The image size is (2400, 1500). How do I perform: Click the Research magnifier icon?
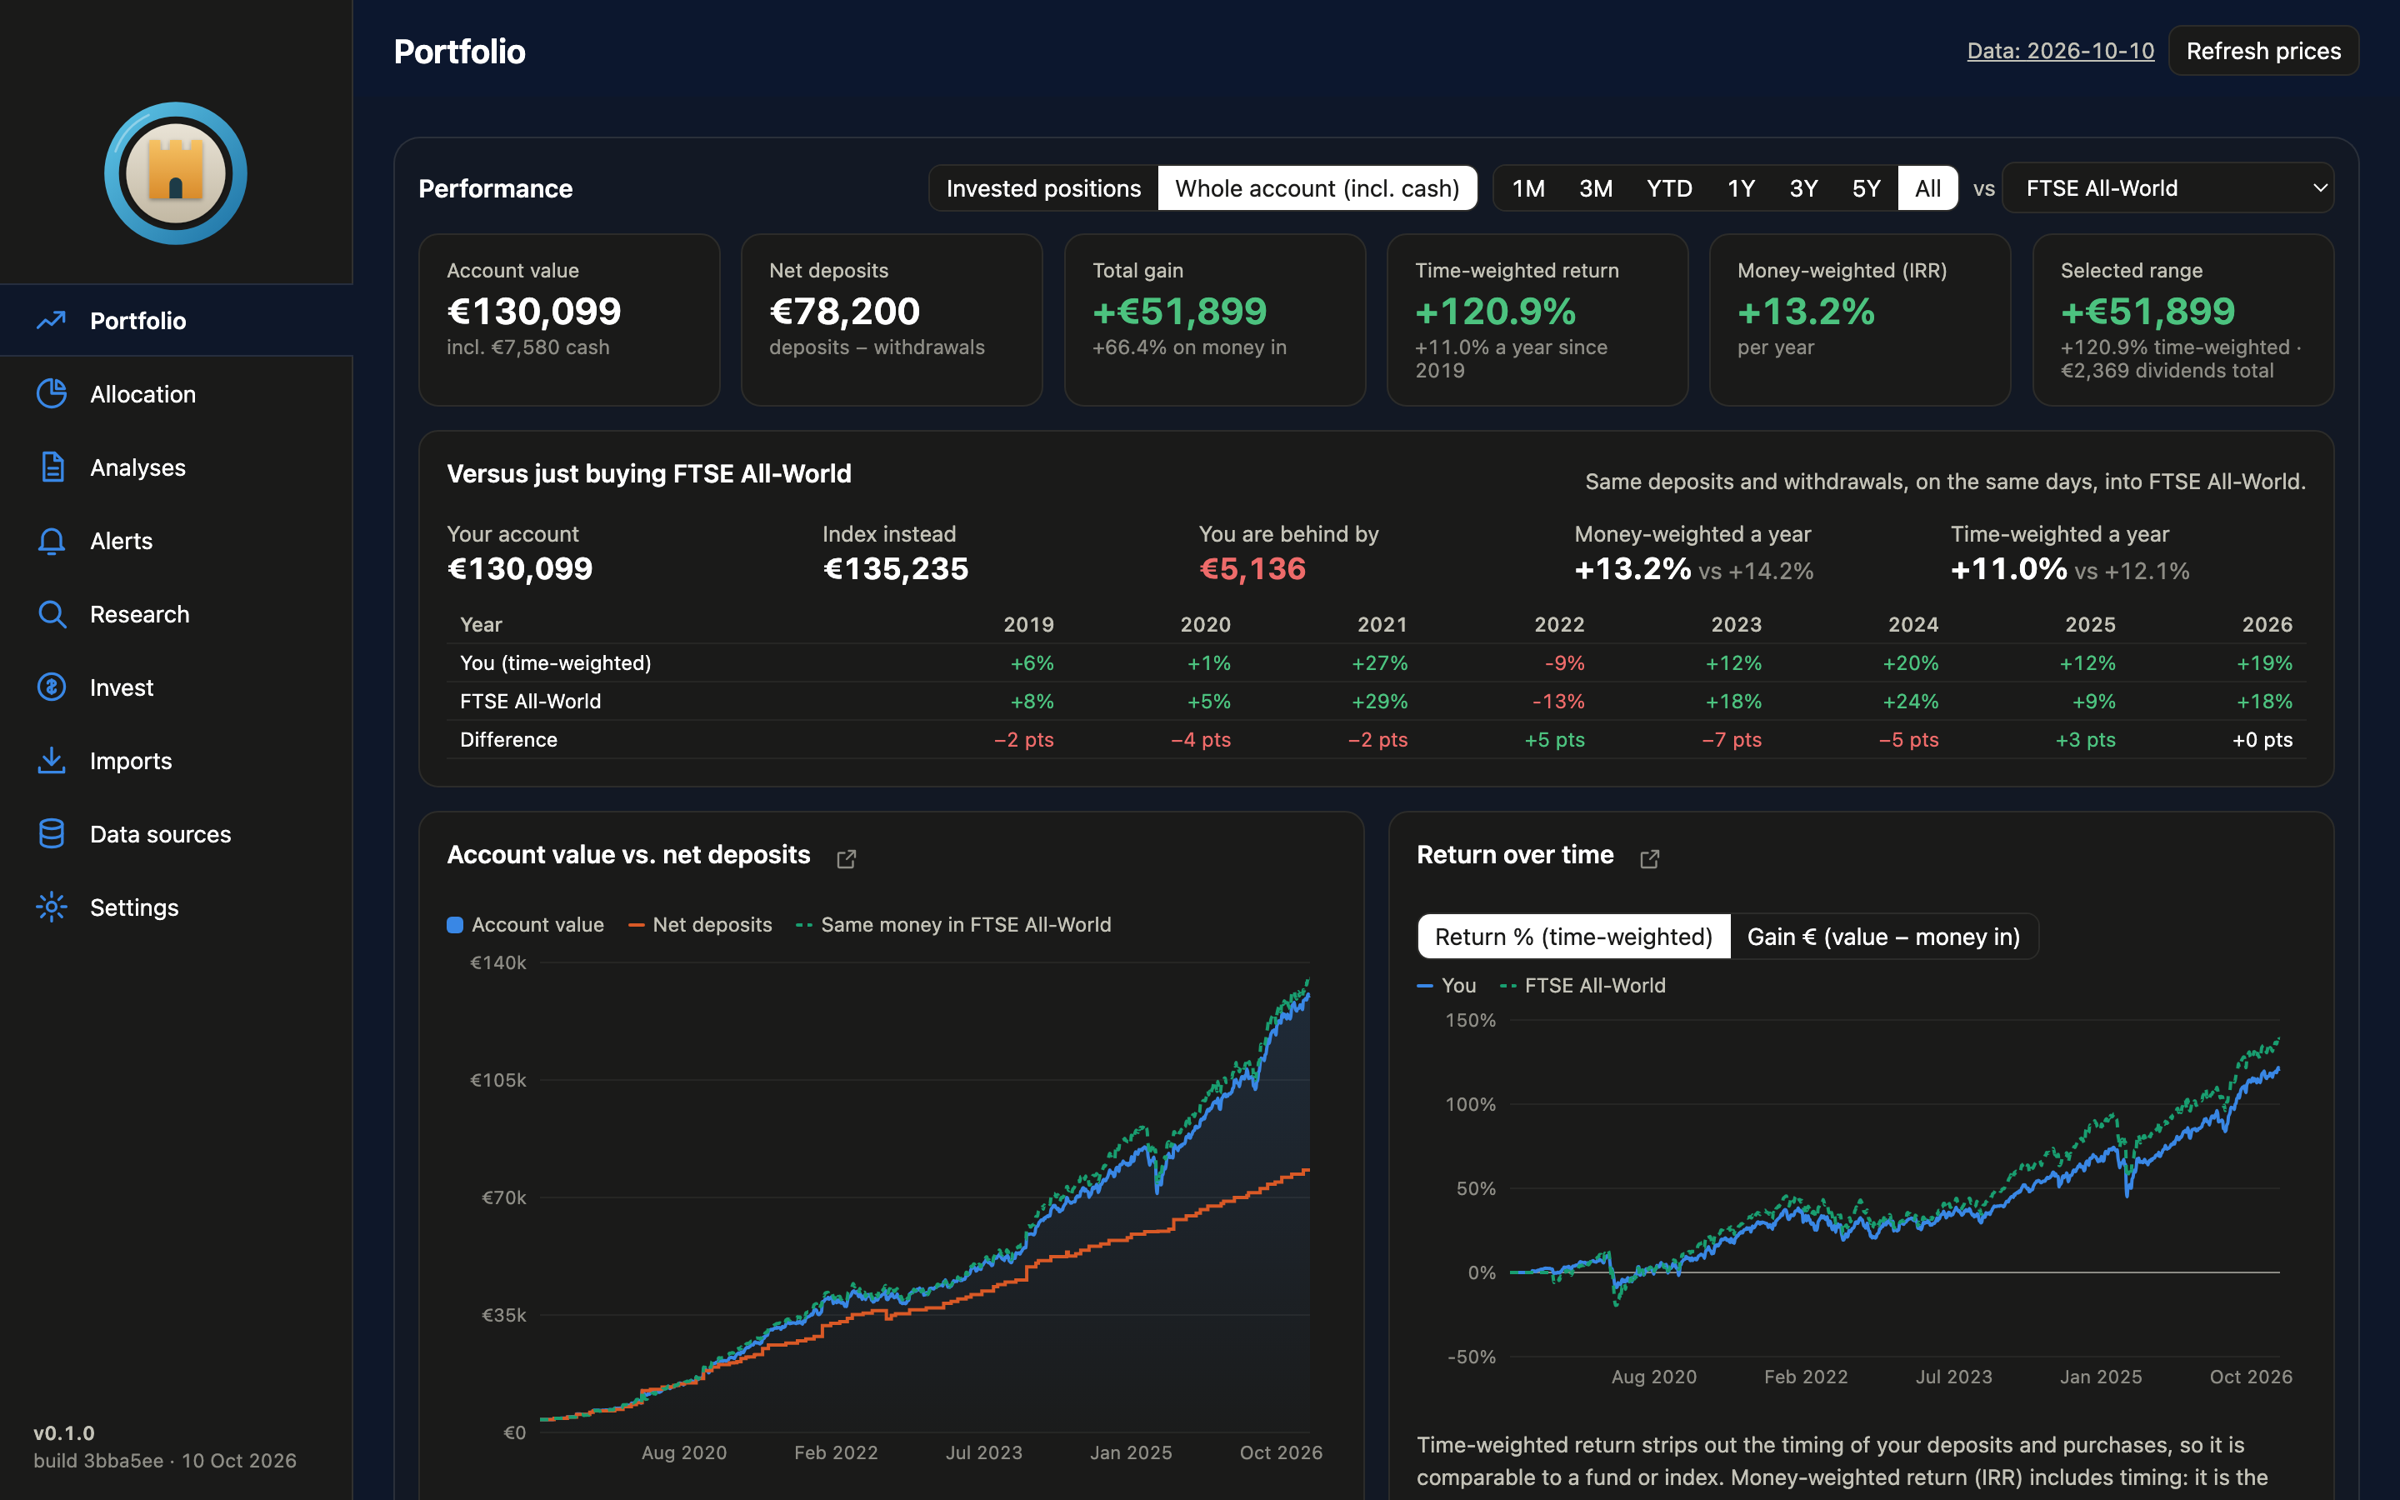click(52, 614)
